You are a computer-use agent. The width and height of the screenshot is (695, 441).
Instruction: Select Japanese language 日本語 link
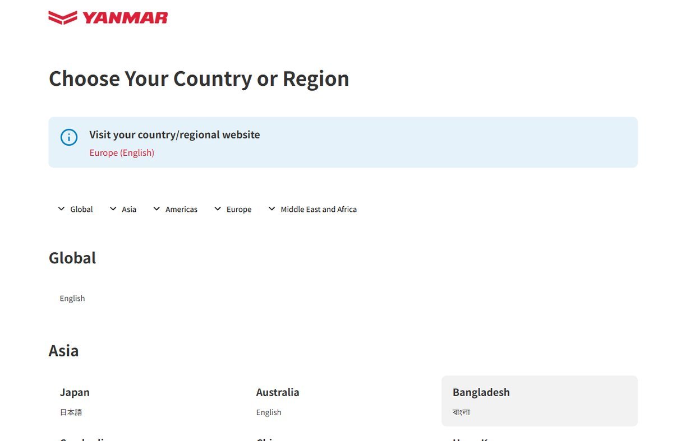tap(71, 412)
